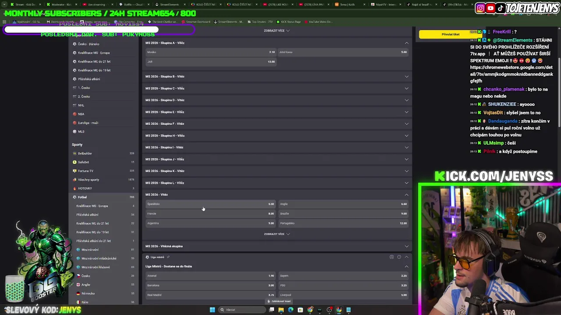
Task: Expand MS 2026 - Skupina E - Vítěz
Action: pyautogui.click(x=407, y=112)
